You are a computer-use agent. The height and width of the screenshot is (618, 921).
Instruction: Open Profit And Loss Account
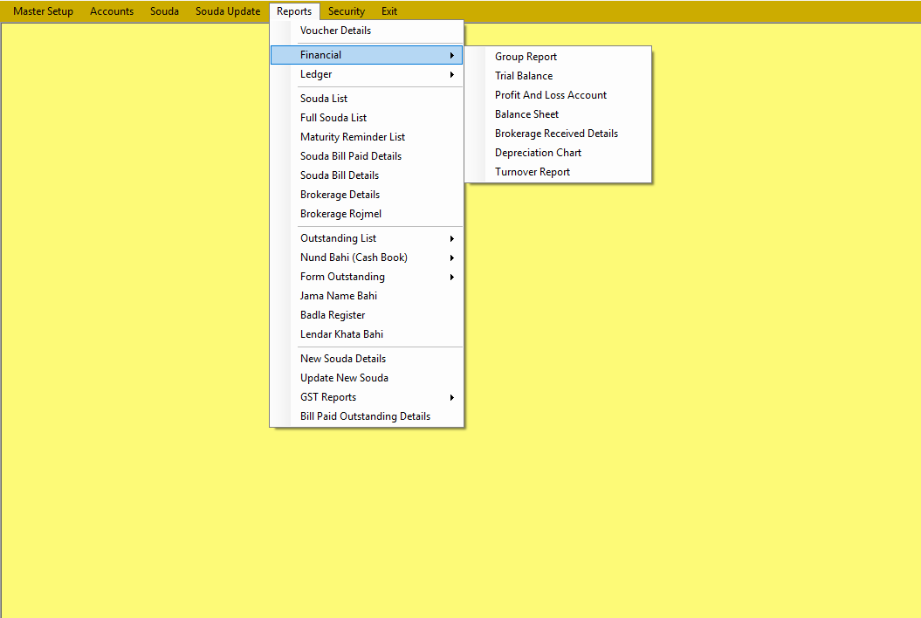coord(558,95)
